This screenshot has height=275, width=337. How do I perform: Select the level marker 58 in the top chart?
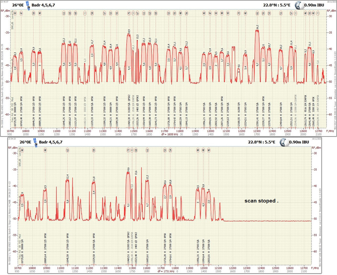(92, 13)
